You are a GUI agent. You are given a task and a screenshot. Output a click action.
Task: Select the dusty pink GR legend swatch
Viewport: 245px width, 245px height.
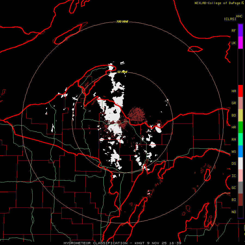[240, 103]
